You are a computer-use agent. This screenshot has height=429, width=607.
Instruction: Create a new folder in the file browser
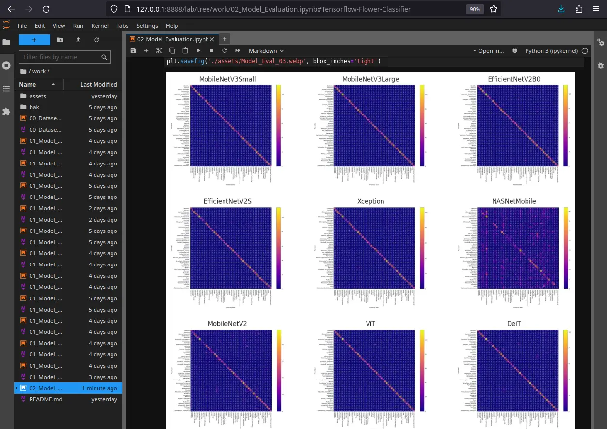(x=60, y=40)
